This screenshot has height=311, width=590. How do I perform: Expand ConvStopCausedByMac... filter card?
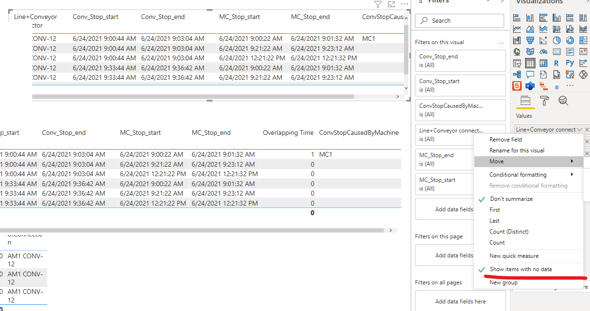(x=460, y=110)
